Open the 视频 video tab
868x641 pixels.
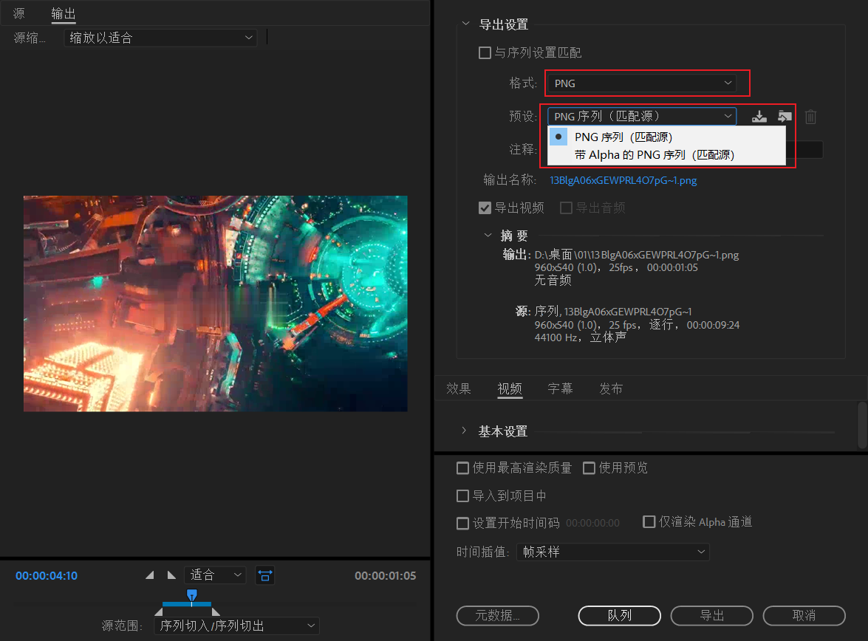tap(509, 388)
